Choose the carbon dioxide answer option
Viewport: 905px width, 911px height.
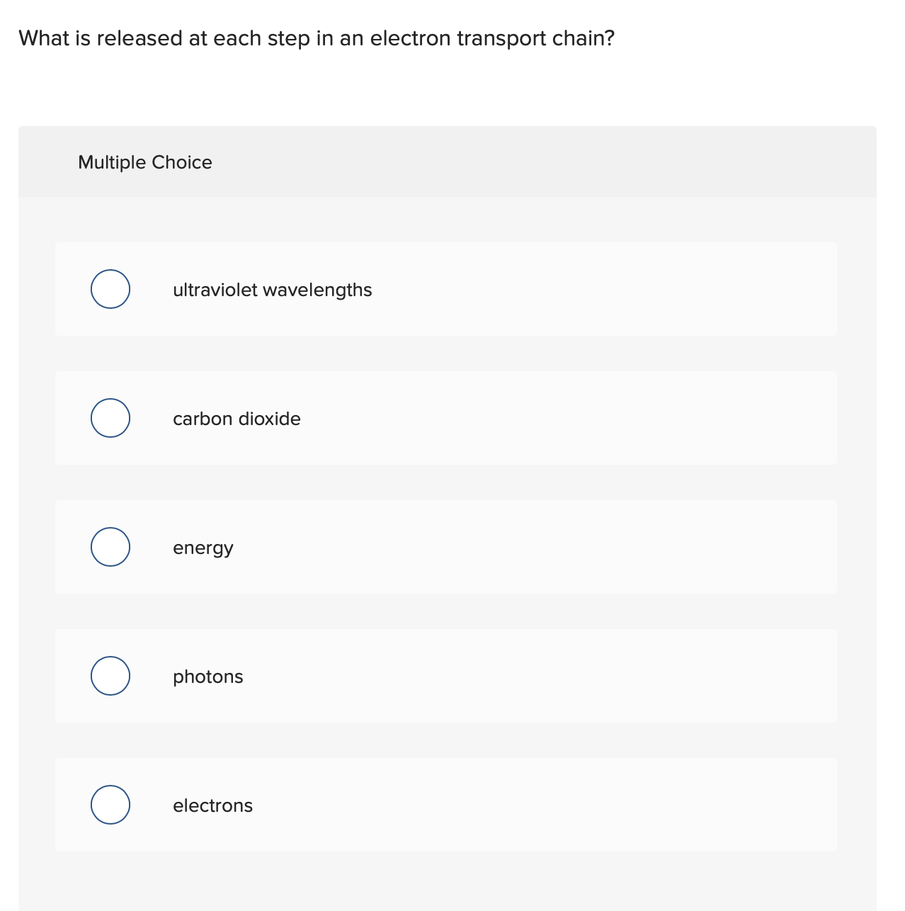pyautogui.click(x=446, y=418)
